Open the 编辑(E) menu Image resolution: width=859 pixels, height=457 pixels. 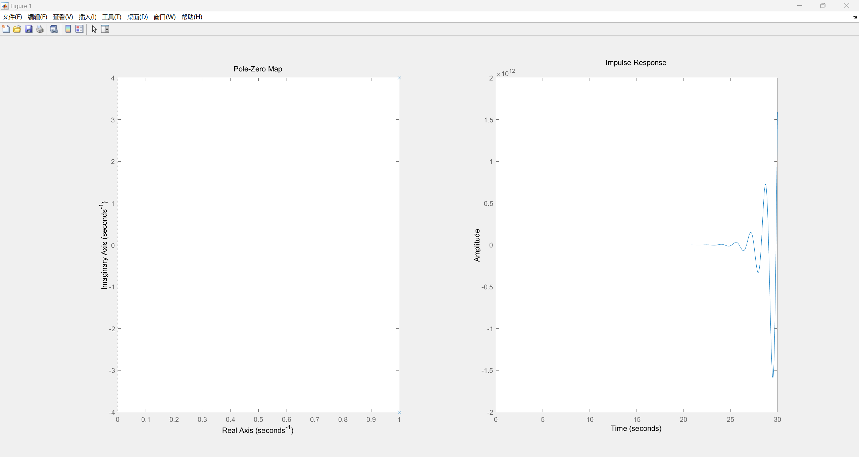(x=37, y=17)
